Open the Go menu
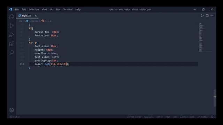 coord(52,9)
